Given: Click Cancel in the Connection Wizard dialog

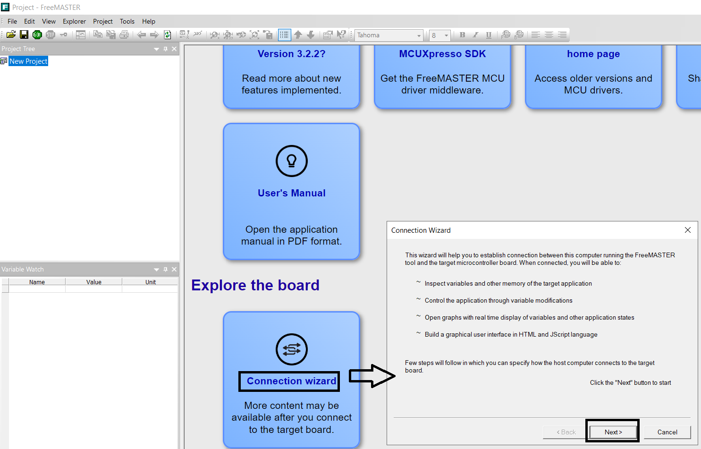Looking at the screenshot, I should point(667,432).
